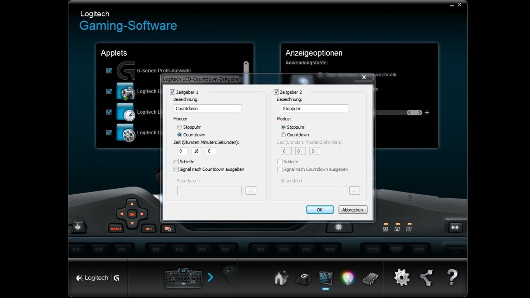Click Bezeichnung field containing Countdown

(208, 109)
